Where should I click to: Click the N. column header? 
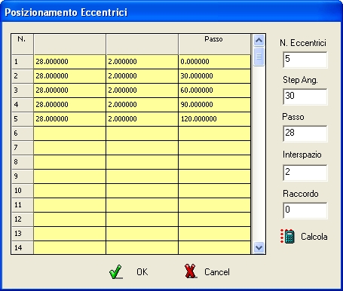(x=23, y=44)
